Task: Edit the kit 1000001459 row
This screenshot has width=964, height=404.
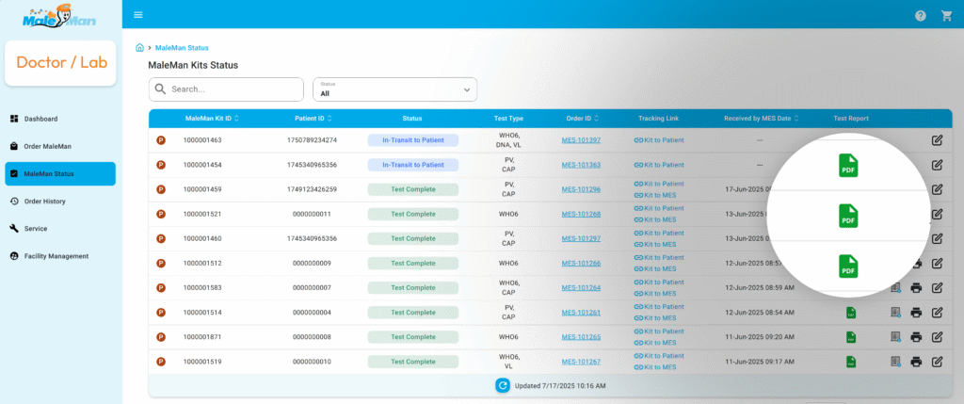Action: point(937,189)
